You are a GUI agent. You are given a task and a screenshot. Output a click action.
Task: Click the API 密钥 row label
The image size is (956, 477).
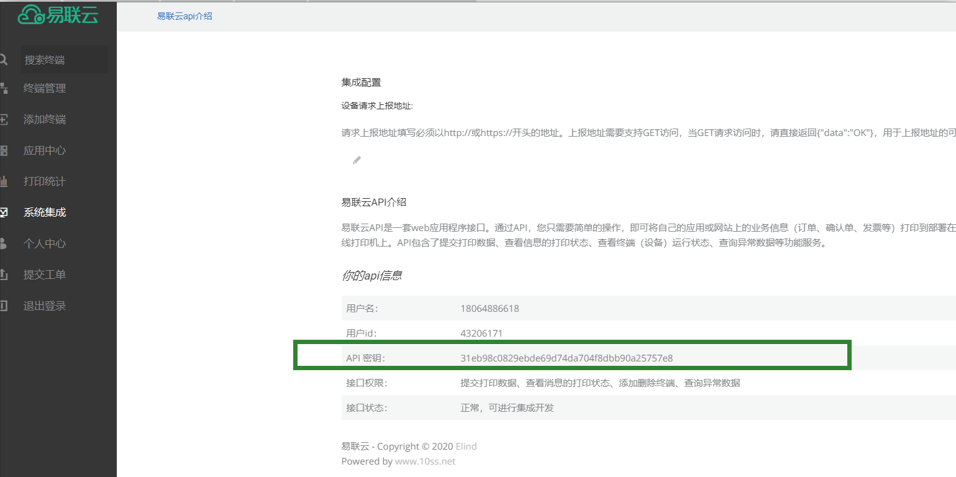click(366, 358)
